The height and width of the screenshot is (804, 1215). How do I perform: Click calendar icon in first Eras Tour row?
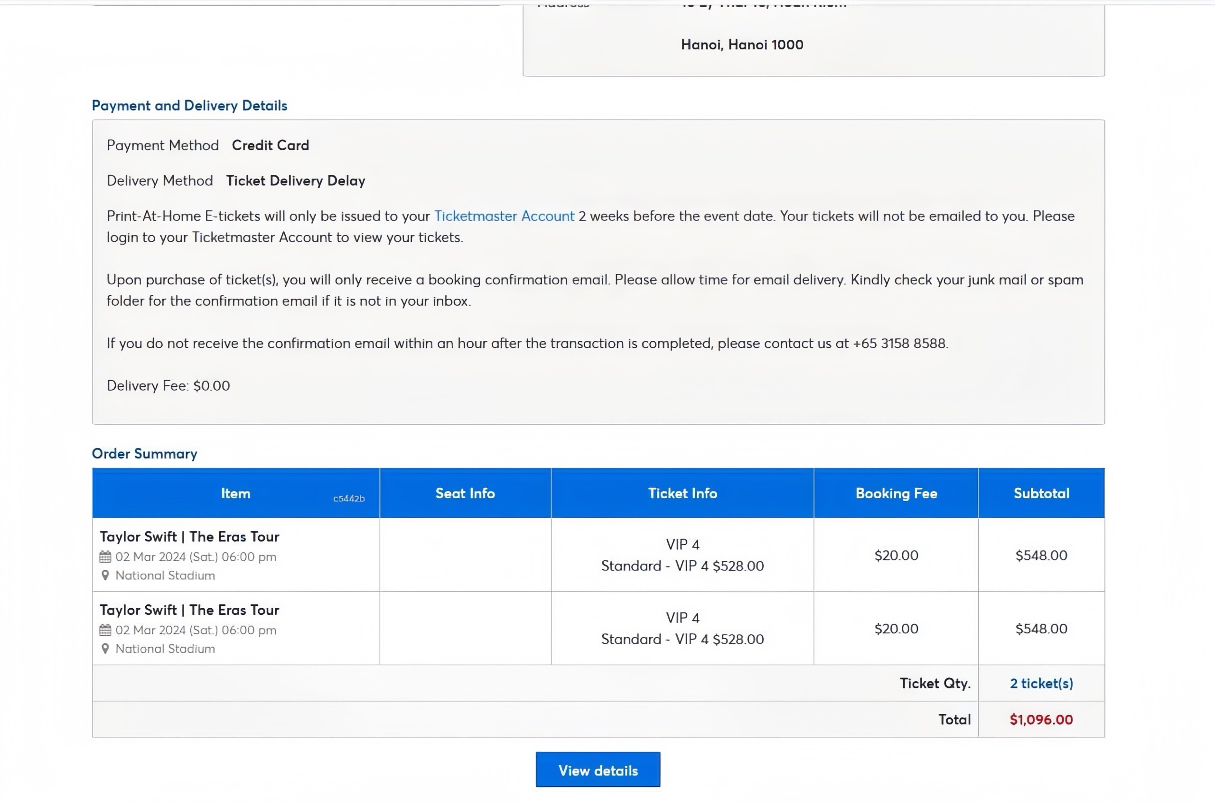click(105, 557)
